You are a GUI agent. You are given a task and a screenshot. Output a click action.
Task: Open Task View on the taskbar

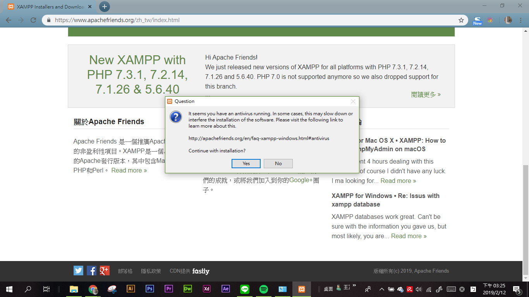pos(46,289)
